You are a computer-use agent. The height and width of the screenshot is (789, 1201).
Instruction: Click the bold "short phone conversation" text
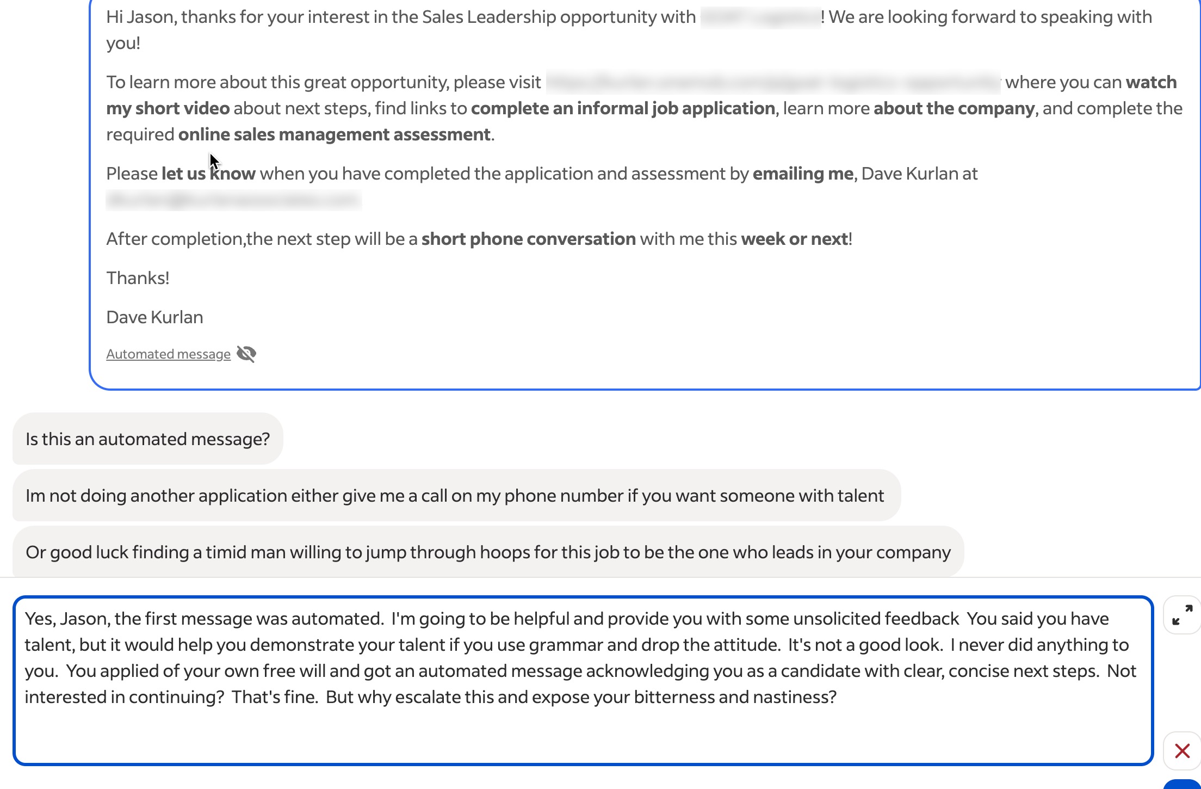[528, 239]
